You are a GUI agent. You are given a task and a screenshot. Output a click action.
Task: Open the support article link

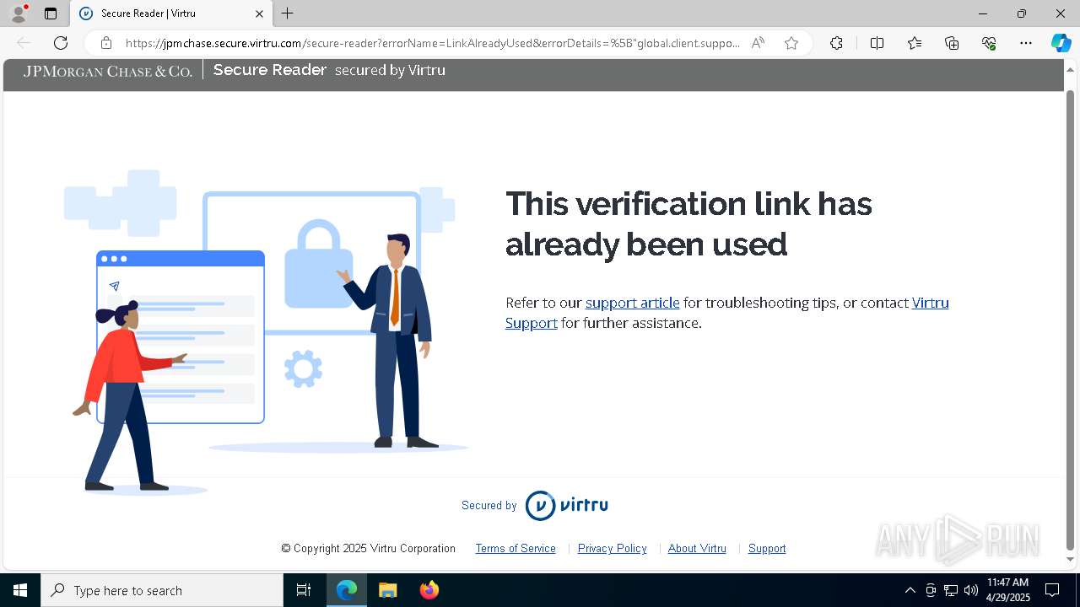click(632, 303)
